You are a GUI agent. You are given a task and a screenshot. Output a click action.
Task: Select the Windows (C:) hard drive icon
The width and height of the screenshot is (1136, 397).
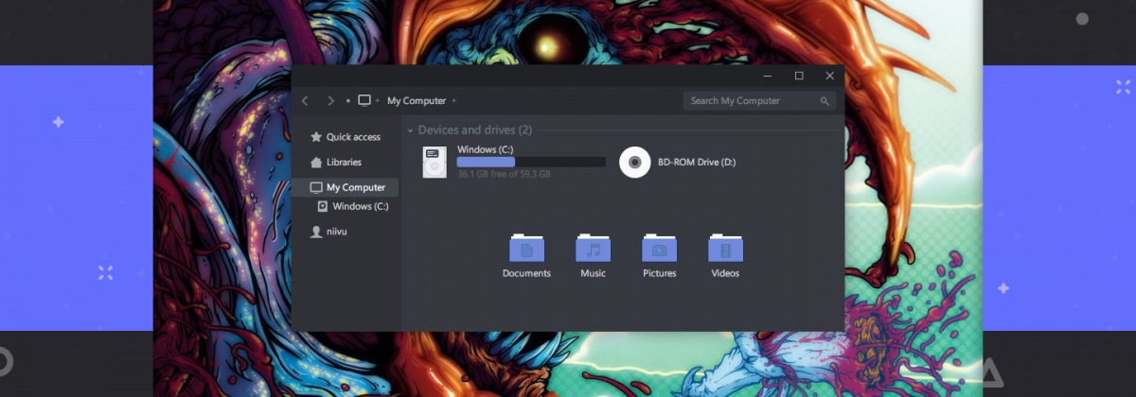[435, 163]
